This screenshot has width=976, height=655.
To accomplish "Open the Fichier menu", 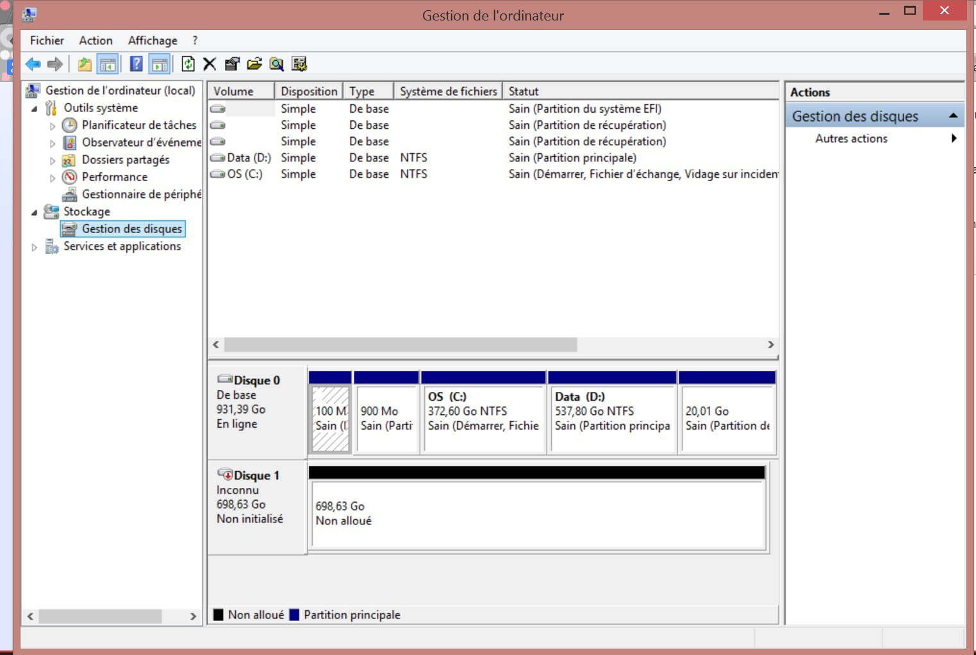I will (x=47, y=40).
